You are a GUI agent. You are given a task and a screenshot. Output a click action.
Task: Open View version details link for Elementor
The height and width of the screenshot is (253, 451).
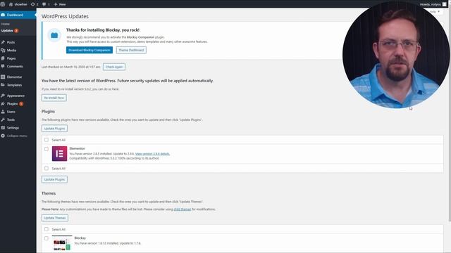click(x=152, y=154)
